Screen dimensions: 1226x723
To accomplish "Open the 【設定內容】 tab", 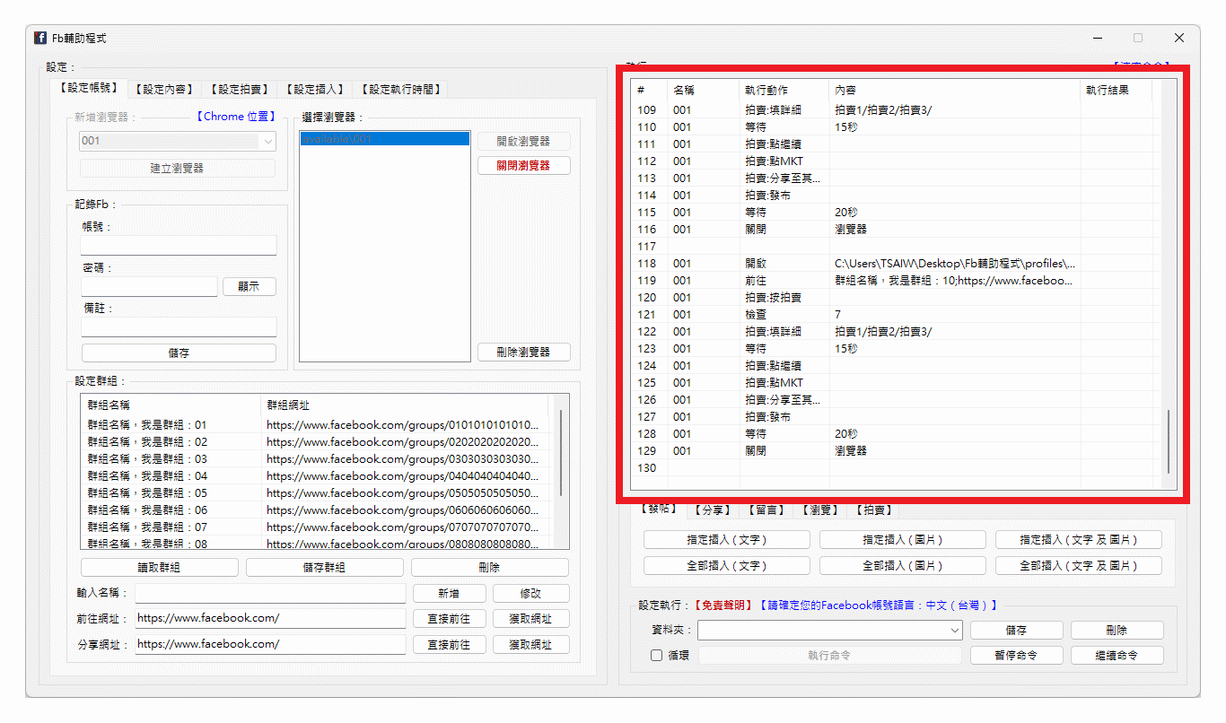I will coord(163,89).
